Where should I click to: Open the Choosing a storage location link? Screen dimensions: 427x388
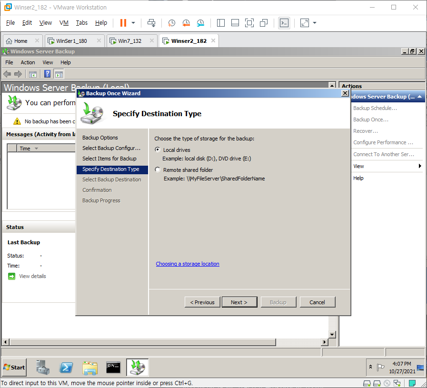point(188,264)
